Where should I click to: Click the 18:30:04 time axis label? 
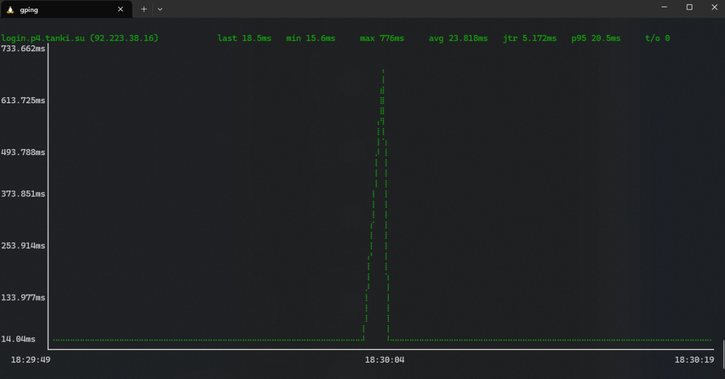[x=384, y=360]
